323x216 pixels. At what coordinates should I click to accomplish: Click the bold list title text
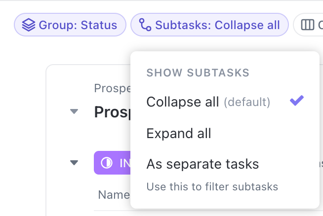pos(112,112)
